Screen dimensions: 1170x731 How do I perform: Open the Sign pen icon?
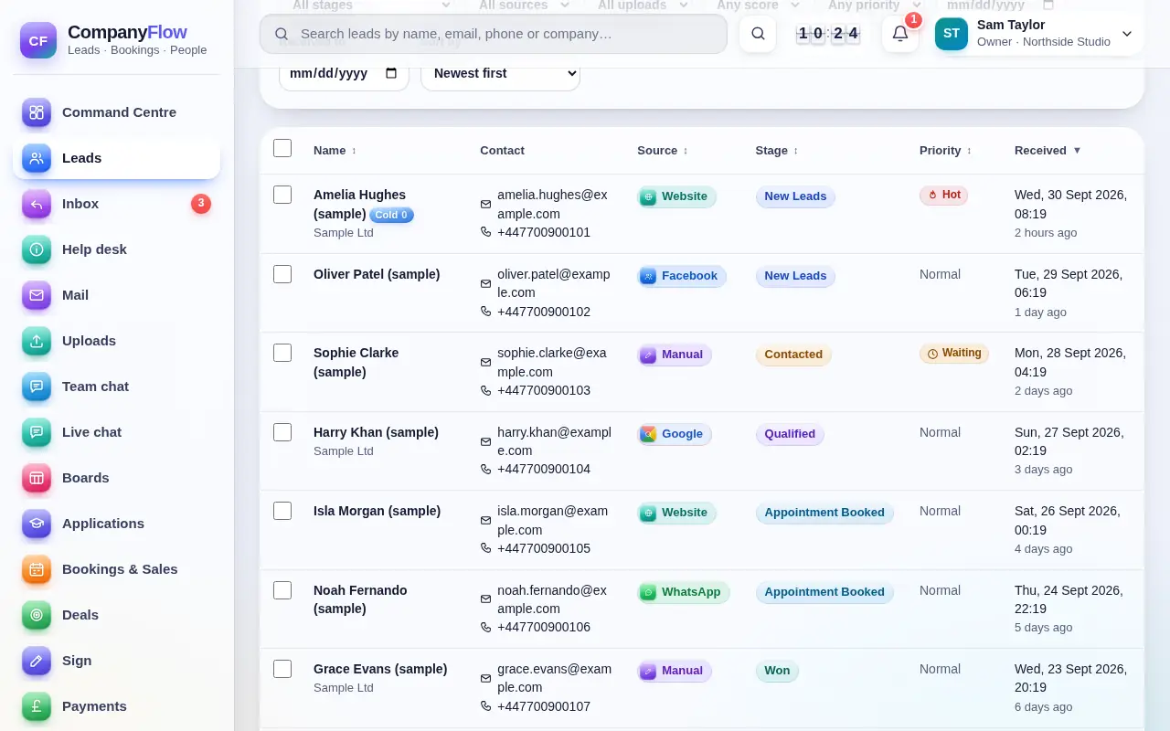click(x=37, y=661)
